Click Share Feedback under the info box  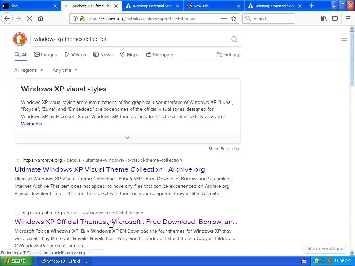224,149
